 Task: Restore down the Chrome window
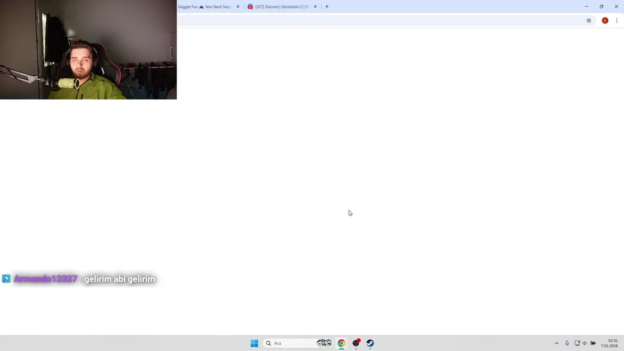[602, 7]
